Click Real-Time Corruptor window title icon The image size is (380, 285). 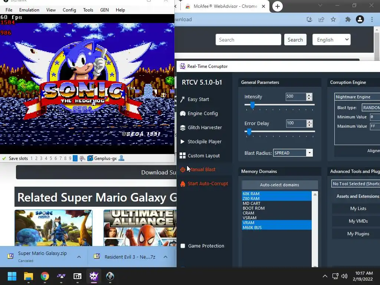click(x=183, y=66)
